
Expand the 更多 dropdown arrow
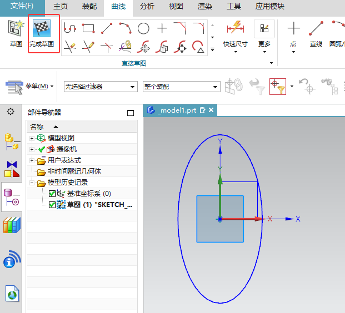tap(264, 52)
